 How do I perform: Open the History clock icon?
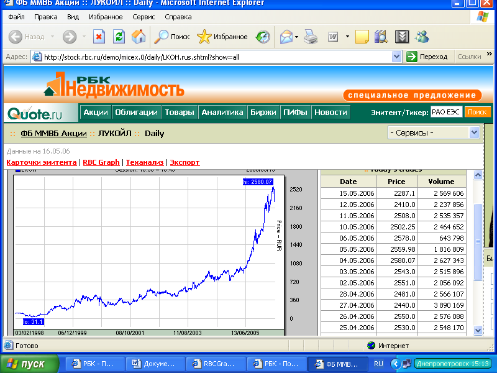click(x=263, y=37)
